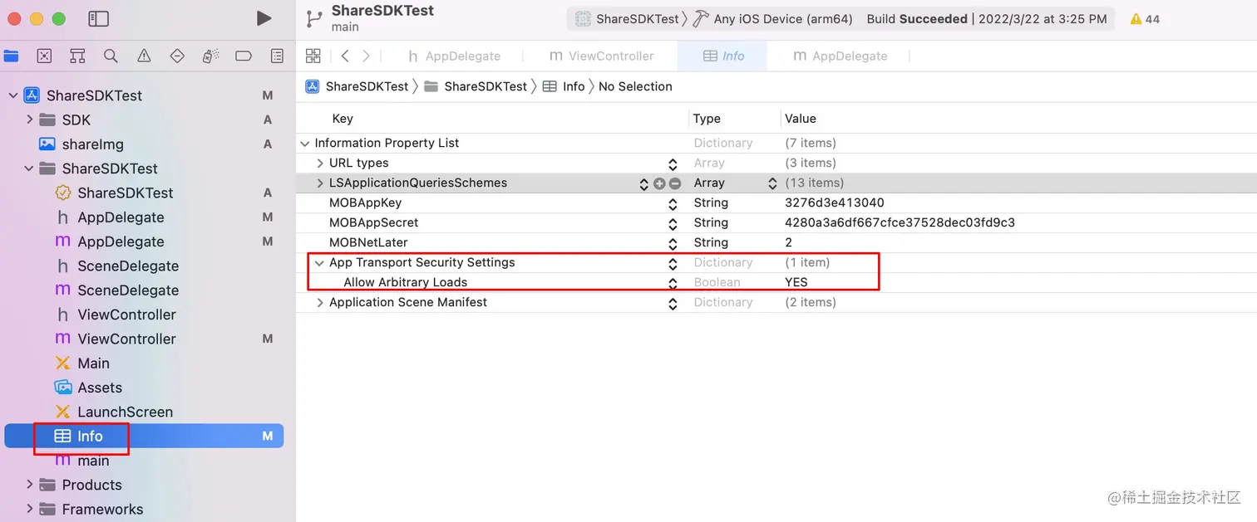This screenshot has height=522, width=1257.
Task: Expand the Products folder
Action: click(29, 485)
